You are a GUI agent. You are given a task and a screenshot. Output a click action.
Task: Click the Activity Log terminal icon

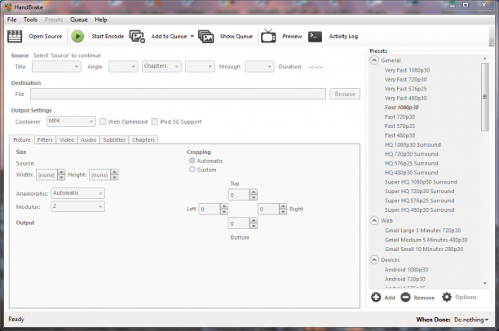[x=315, y=37]
